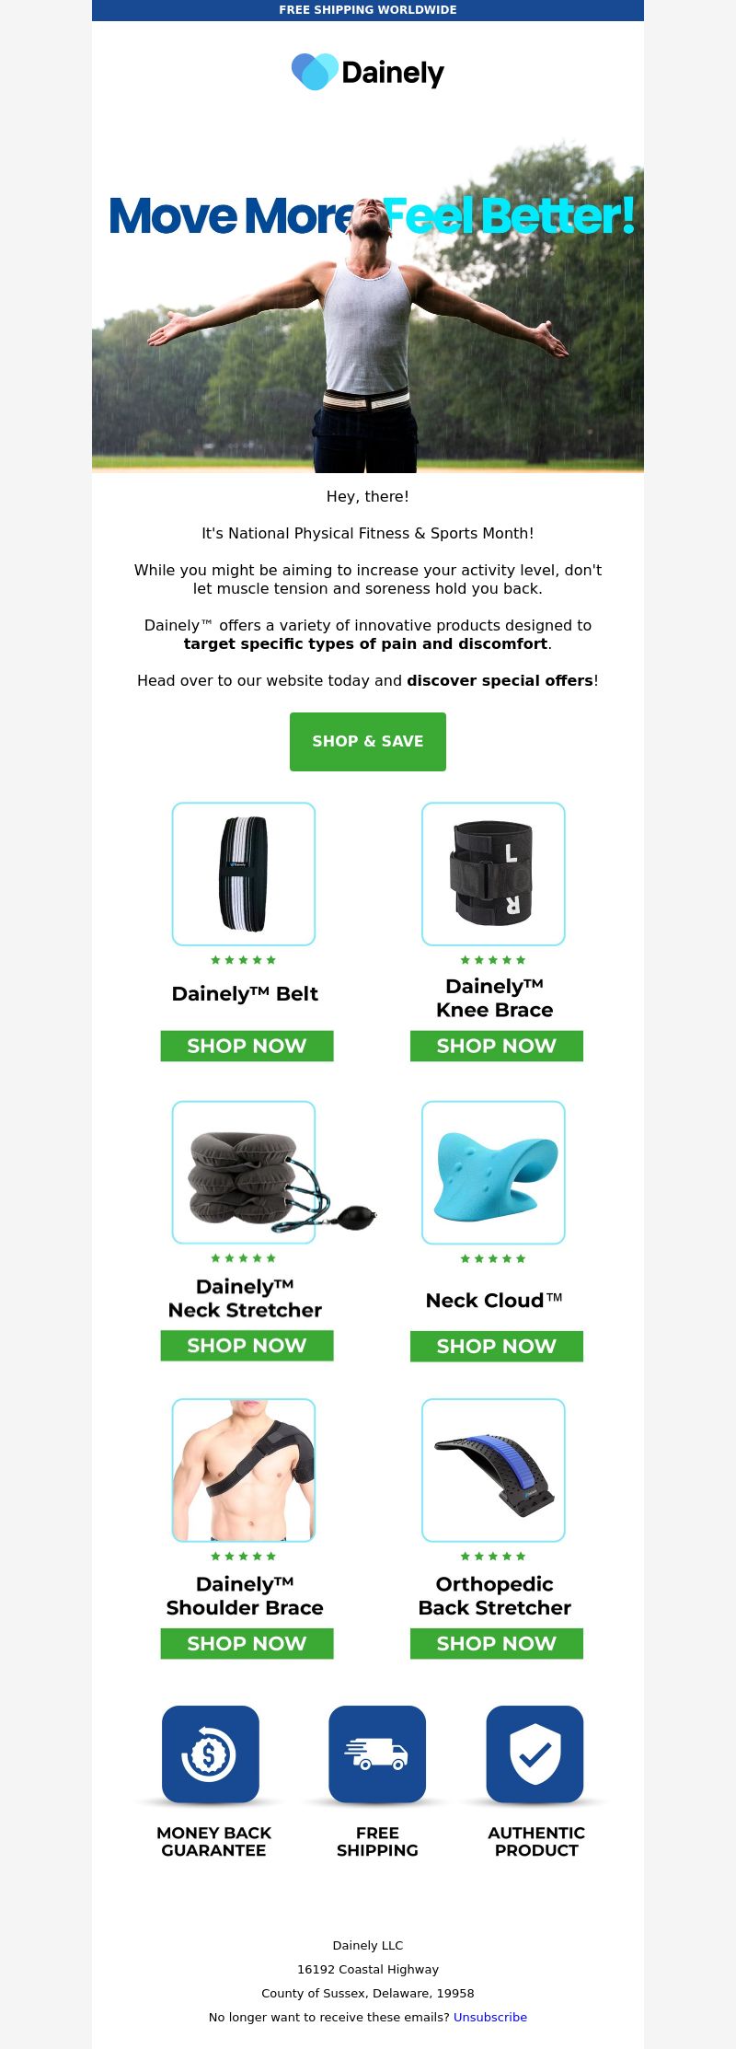736x2049 pixels.
Task: Open the blue Neck Cloud product image
Action: (x=493, y=1172)
